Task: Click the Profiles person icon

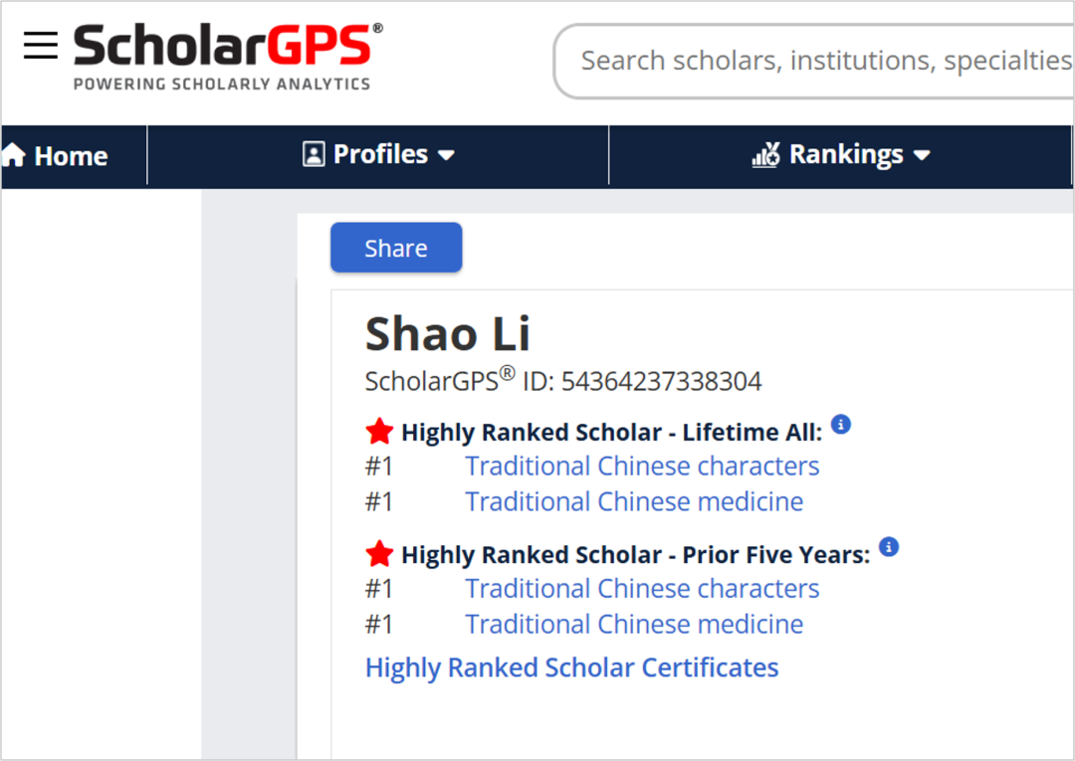Action: (x=314, y=154)
